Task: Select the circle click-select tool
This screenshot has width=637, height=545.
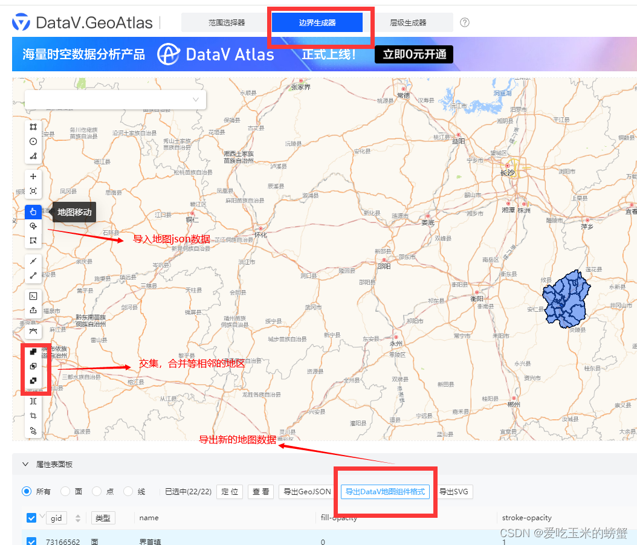Action: coord(33,226)
